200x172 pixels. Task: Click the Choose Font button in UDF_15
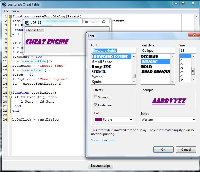pyautogui.click(x=35, y=30)
